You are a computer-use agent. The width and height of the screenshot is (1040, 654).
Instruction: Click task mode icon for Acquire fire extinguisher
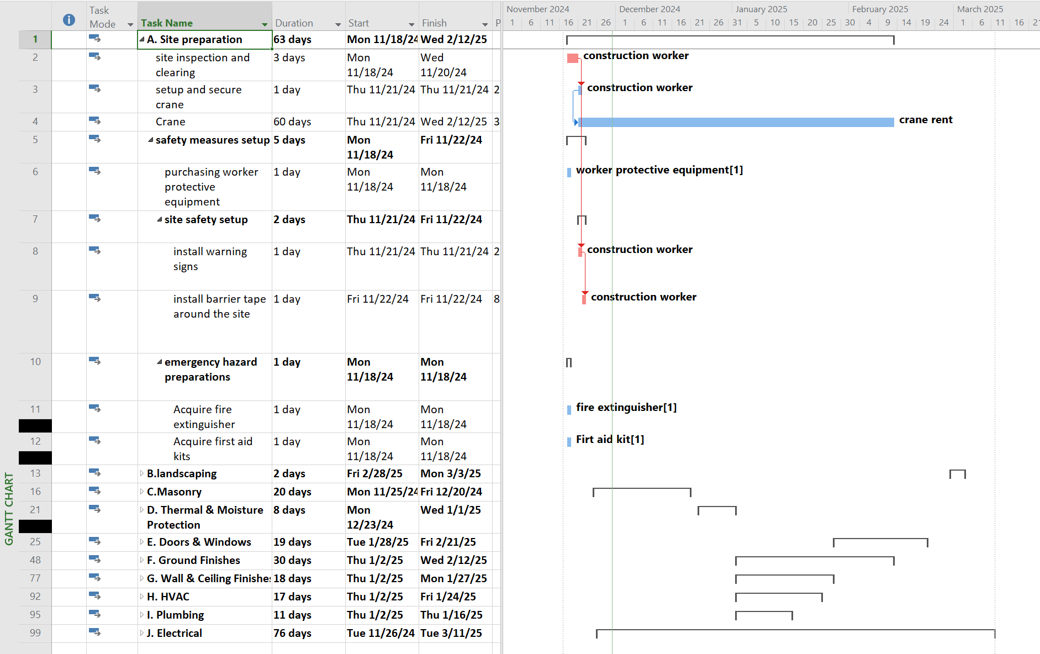(x=95, y=408)
